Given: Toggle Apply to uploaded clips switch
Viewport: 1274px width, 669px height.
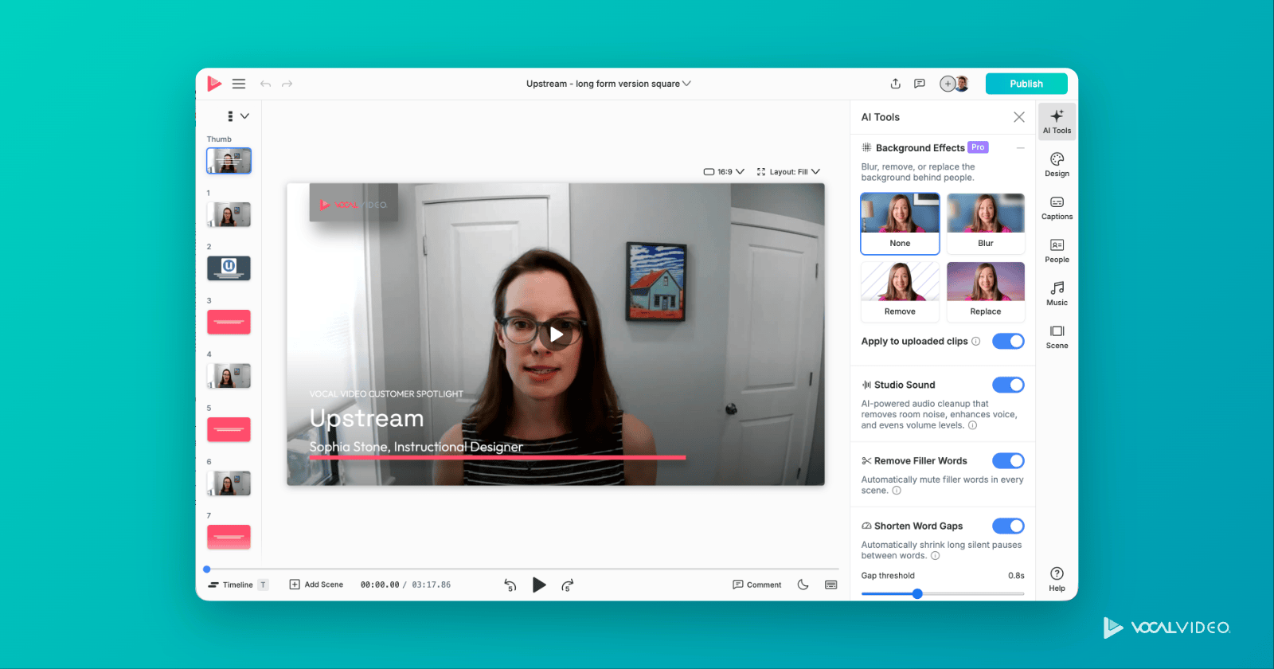Looking at the screenshot, I should tap(1008, 341).
